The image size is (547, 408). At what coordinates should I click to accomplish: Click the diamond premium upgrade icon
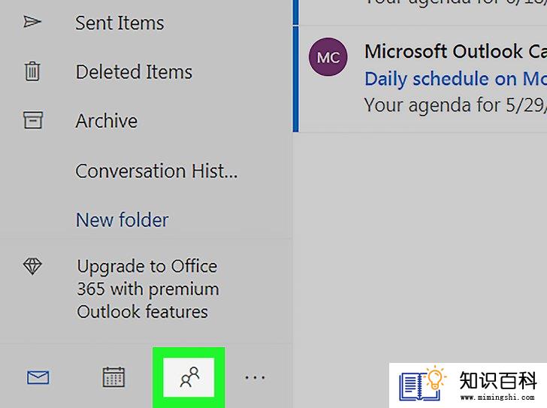pos(32,266)
